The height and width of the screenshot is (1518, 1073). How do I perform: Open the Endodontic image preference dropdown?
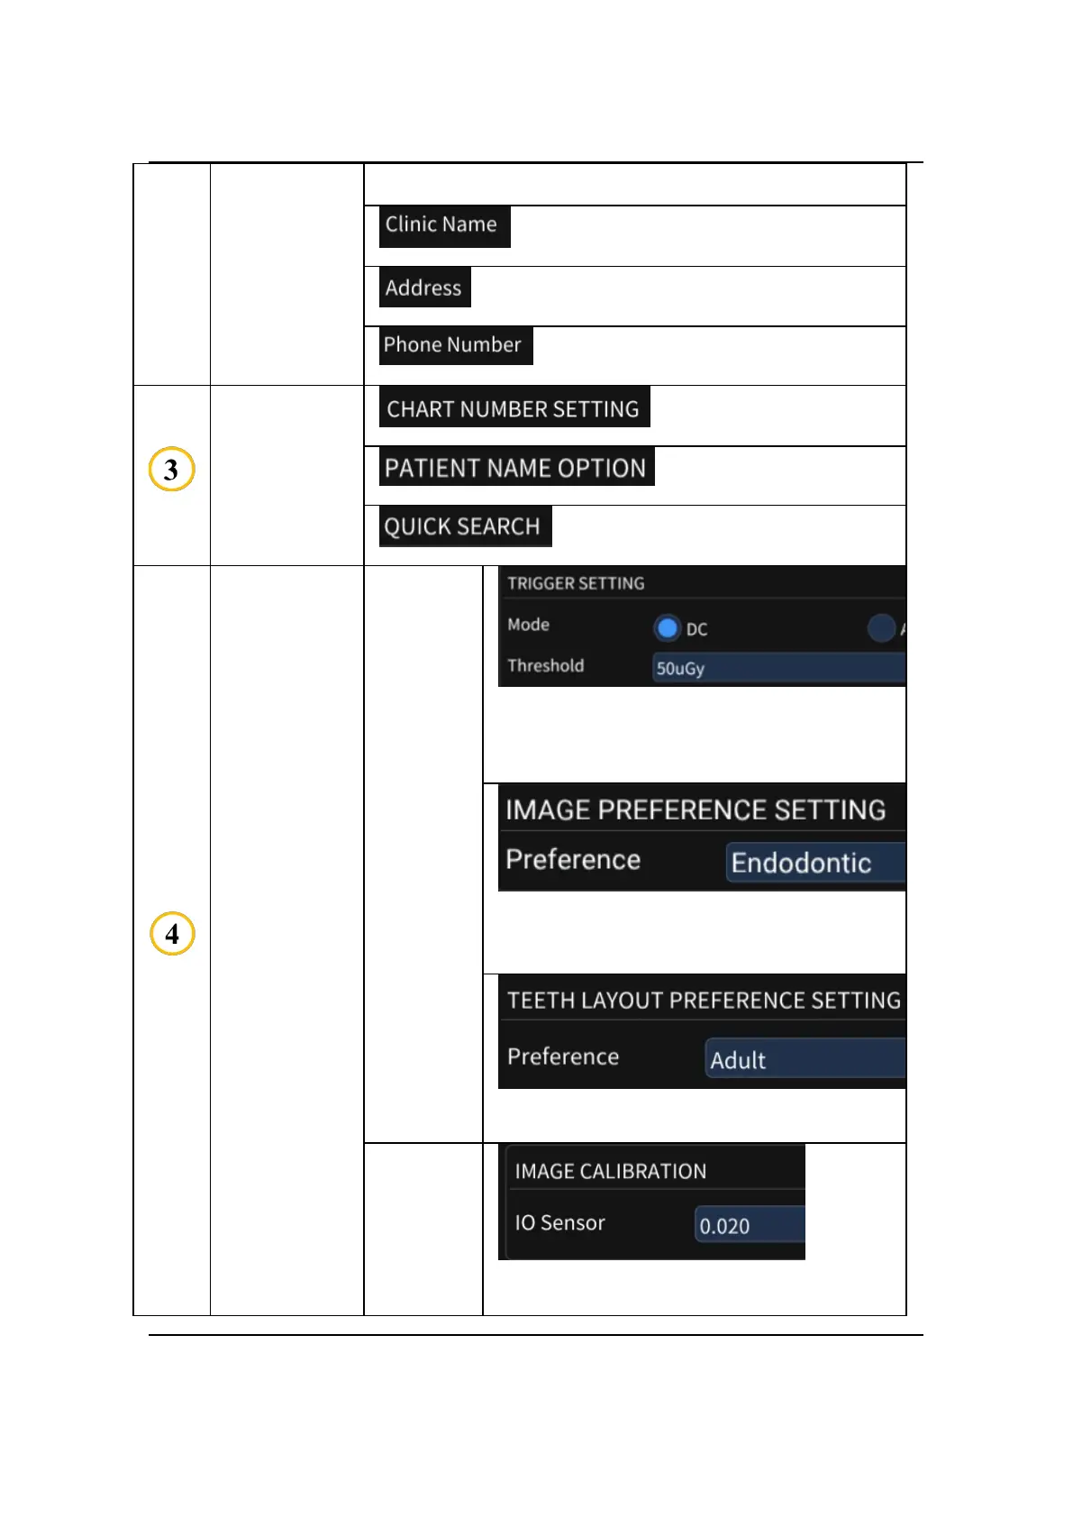pos(814,863)
